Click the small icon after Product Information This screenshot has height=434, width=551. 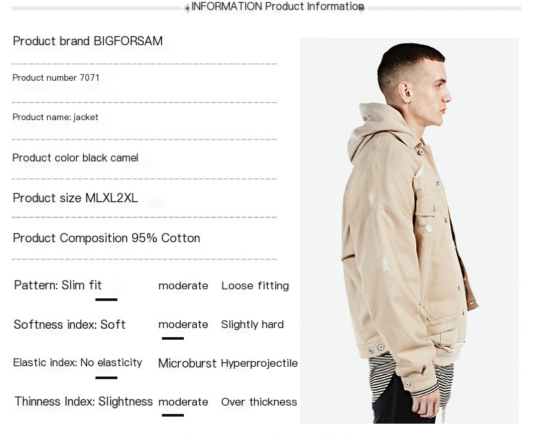[361, 7]
